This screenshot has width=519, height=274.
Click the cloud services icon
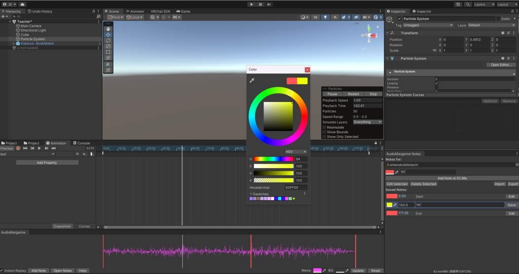tap(22, 4)
